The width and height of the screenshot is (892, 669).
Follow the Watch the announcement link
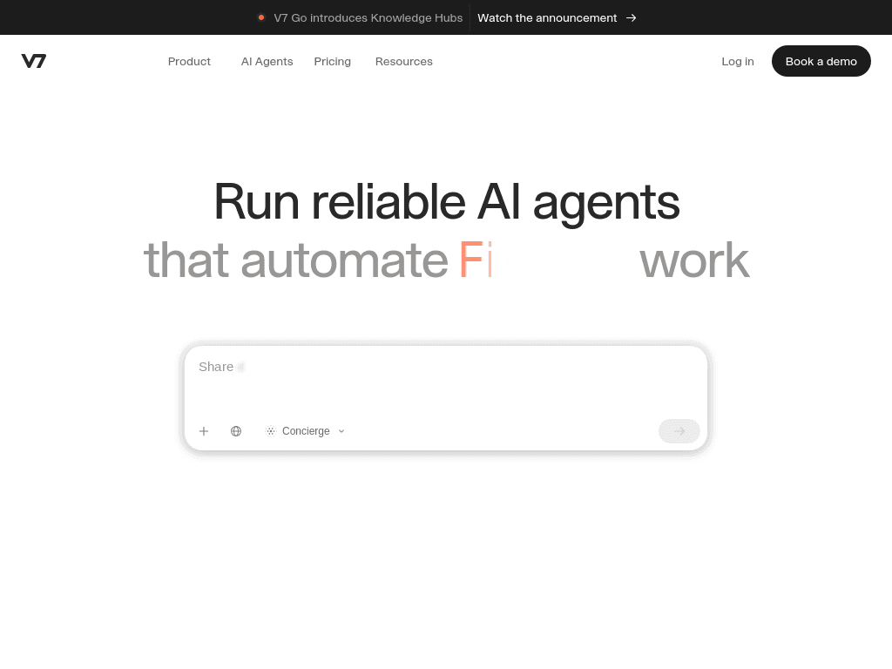[x=547, y=17]
